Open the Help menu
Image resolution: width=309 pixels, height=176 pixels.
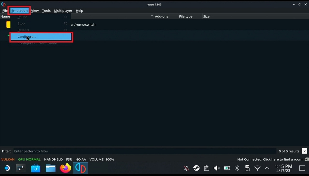click(x=79, y=11)
